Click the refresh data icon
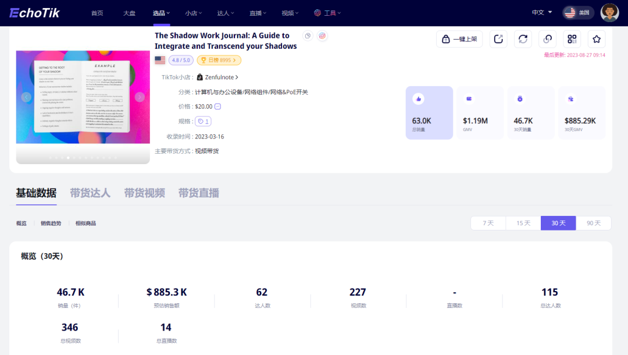628x355 pixels. click(x=523, y=39)
